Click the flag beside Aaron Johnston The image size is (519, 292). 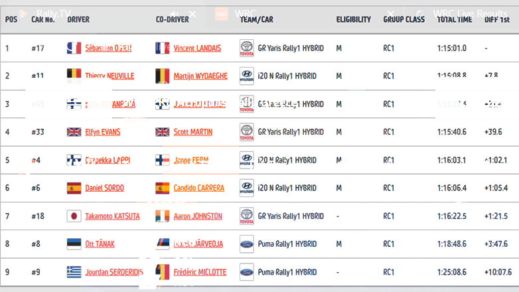(162, 216)
